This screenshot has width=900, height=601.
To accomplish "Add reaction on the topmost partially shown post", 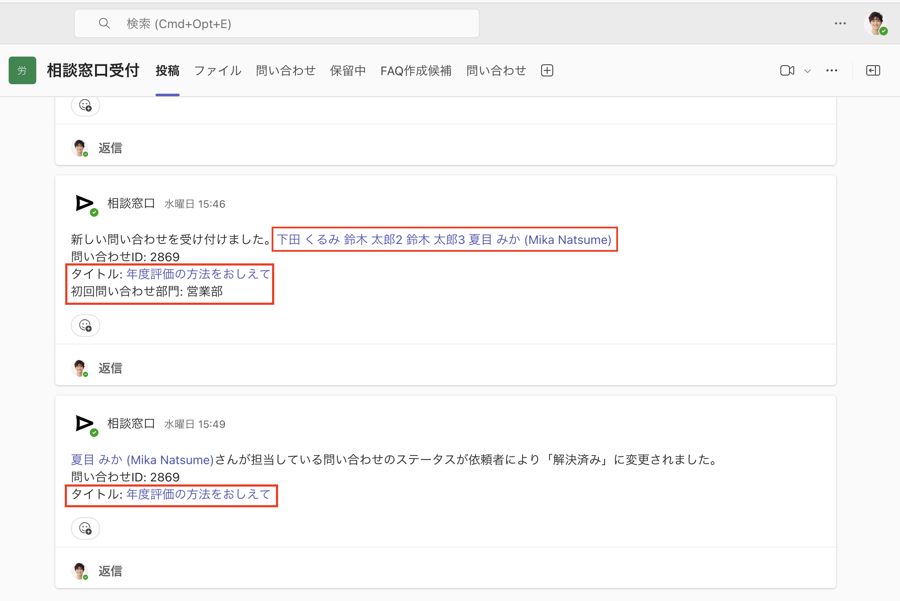I will [86, 105].
